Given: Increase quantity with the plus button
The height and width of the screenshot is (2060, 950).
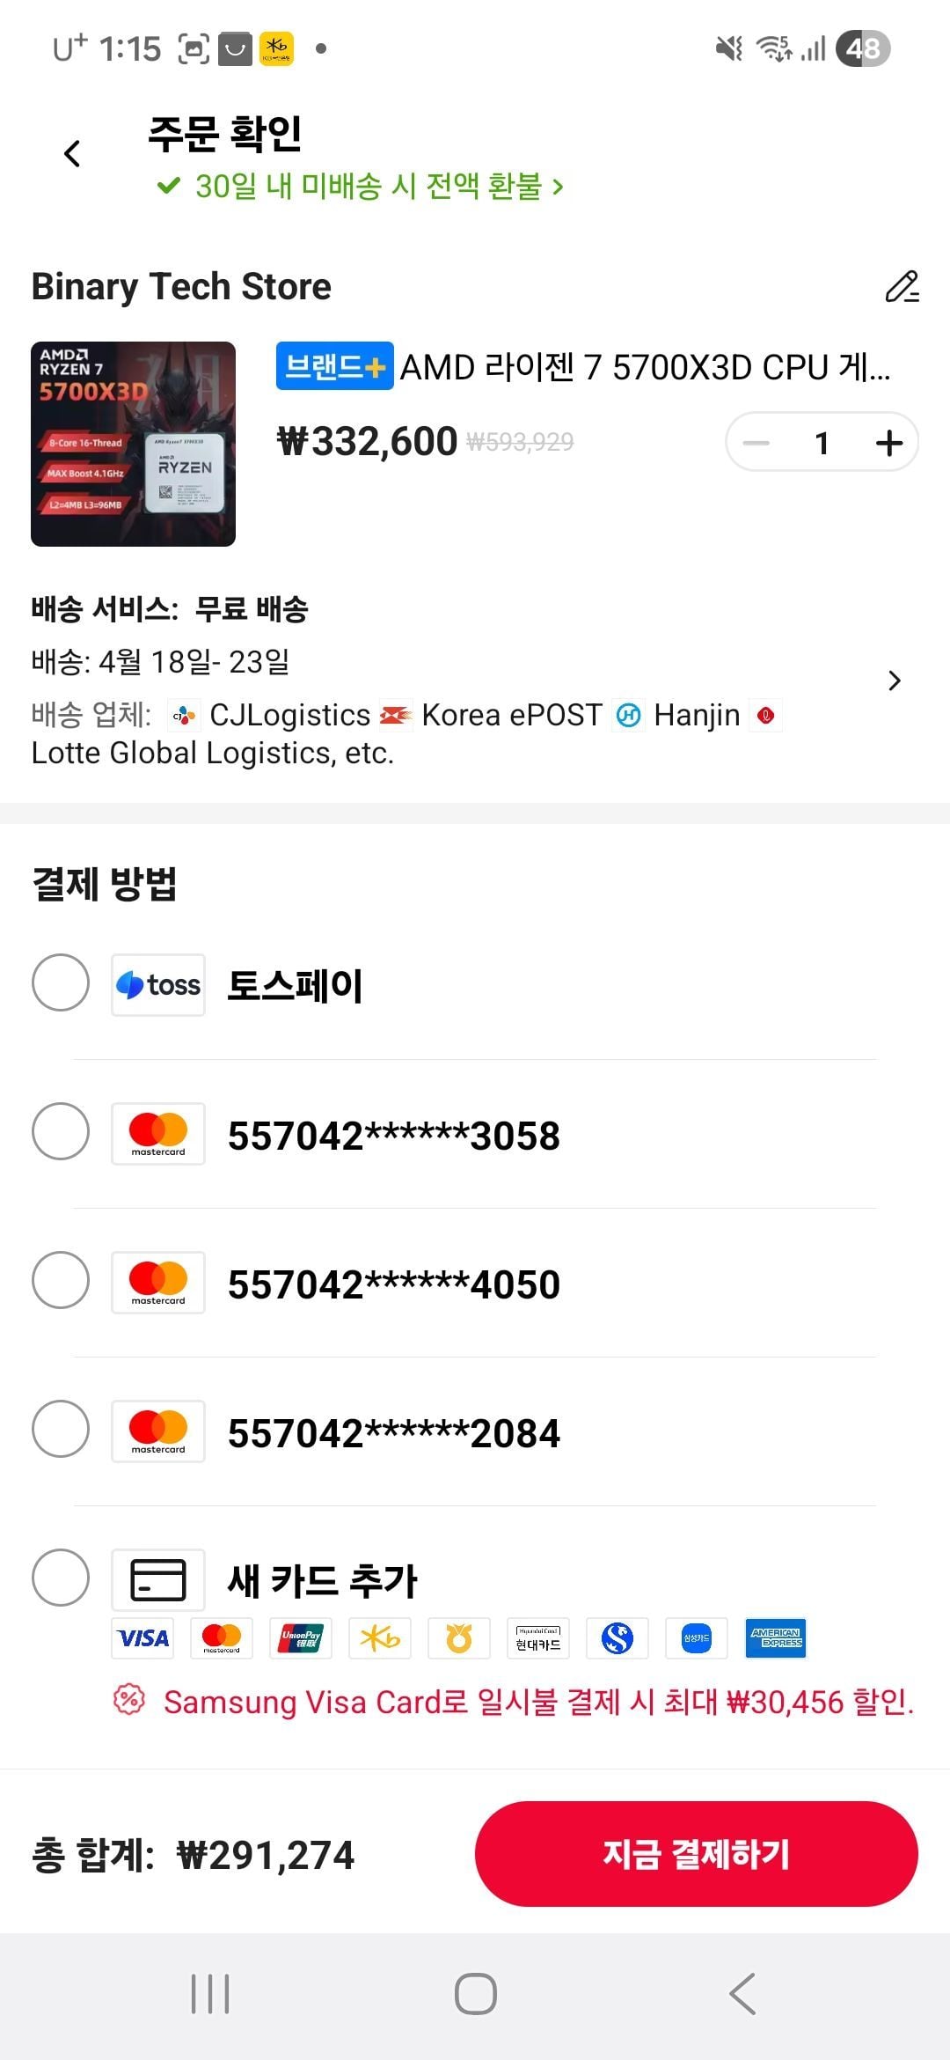Looking at the screenshot, I should [x=889, y=442].
